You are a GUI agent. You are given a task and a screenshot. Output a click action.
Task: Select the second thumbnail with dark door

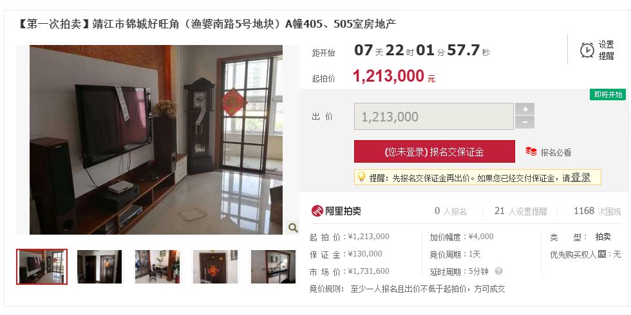click(99, 267)
